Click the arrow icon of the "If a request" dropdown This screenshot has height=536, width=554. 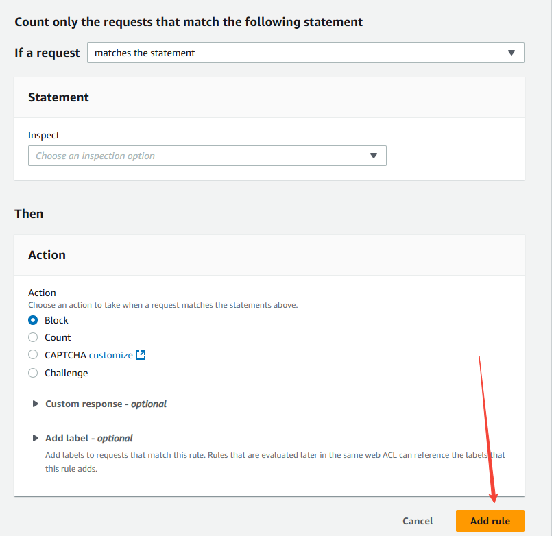[511, 53]
